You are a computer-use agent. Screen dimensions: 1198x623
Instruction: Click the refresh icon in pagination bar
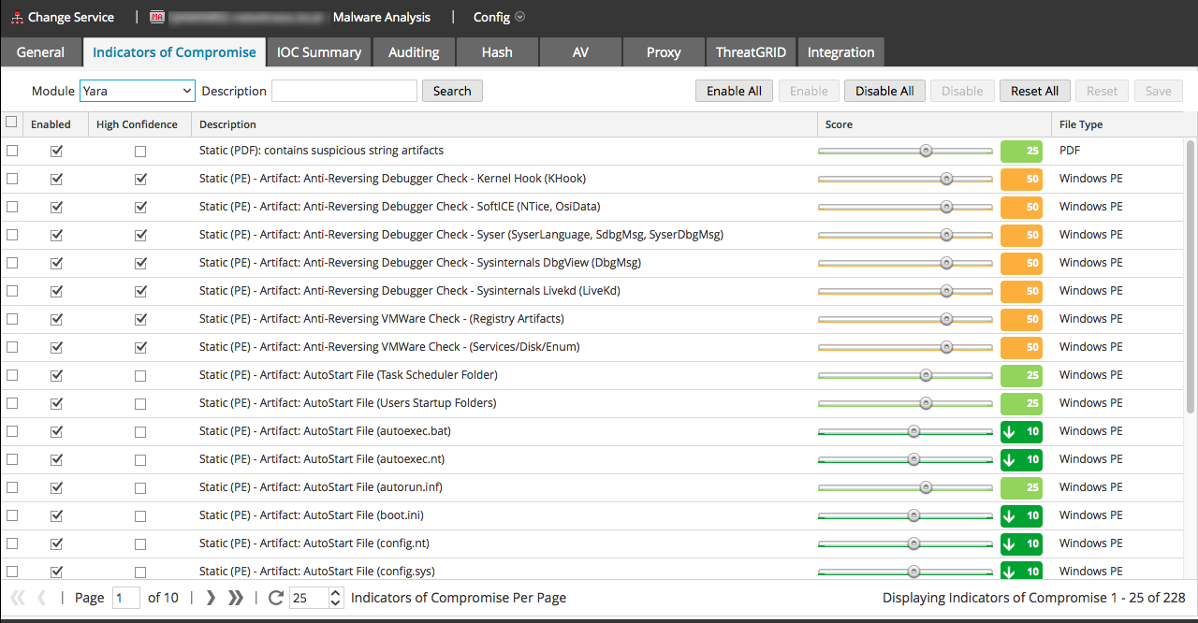pos(275,598)
